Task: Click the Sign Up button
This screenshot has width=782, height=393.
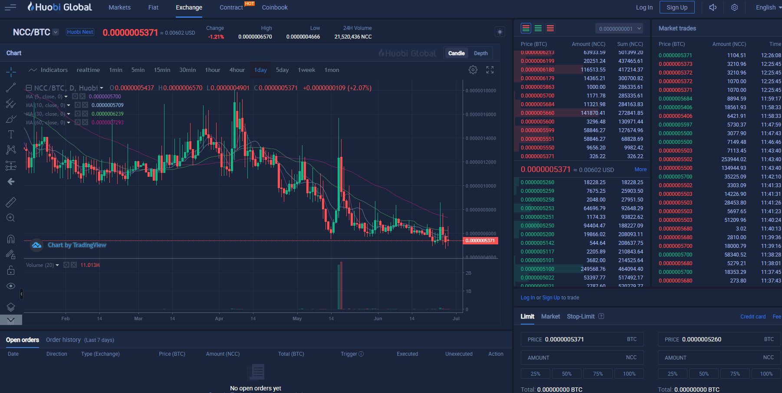Action: point(677,7)
